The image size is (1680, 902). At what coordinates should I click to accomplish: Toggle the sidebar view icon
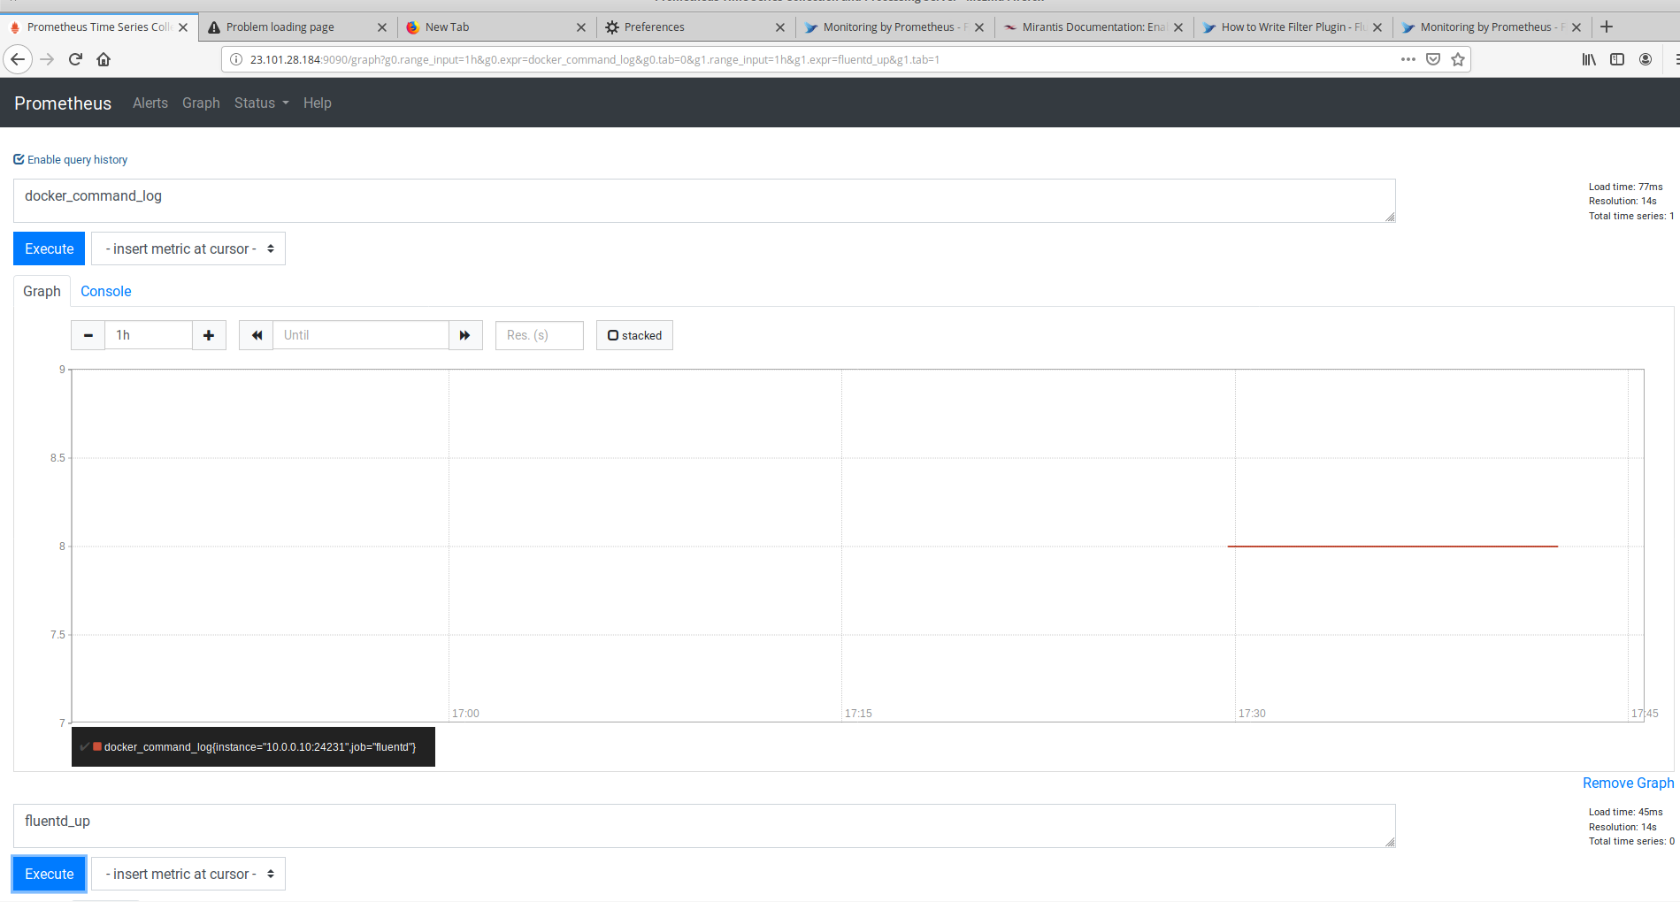(1617, 59)
